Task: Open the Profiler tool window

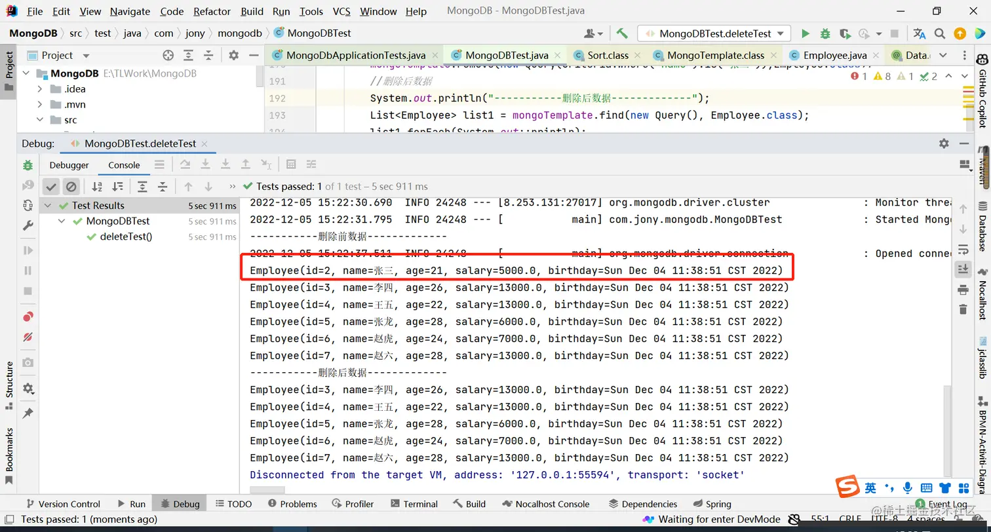Action: tap(352, 504)
